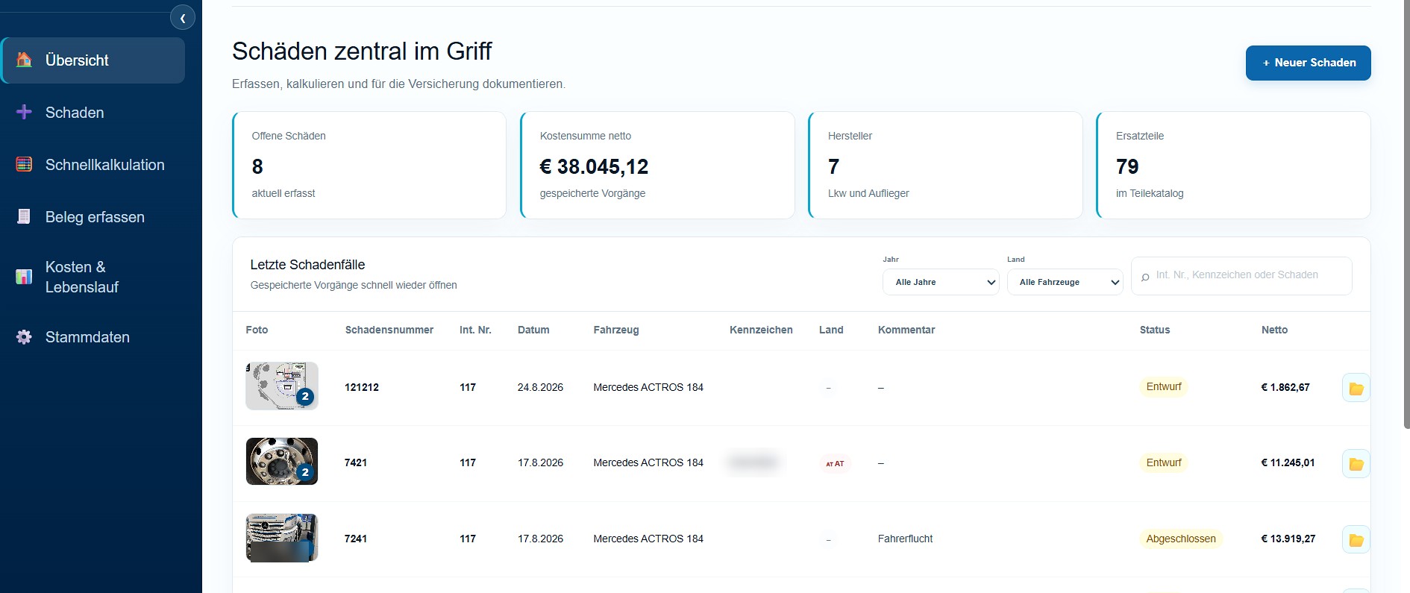
Task: Select the Offene Schäden card
Action: tap(369, 165)
